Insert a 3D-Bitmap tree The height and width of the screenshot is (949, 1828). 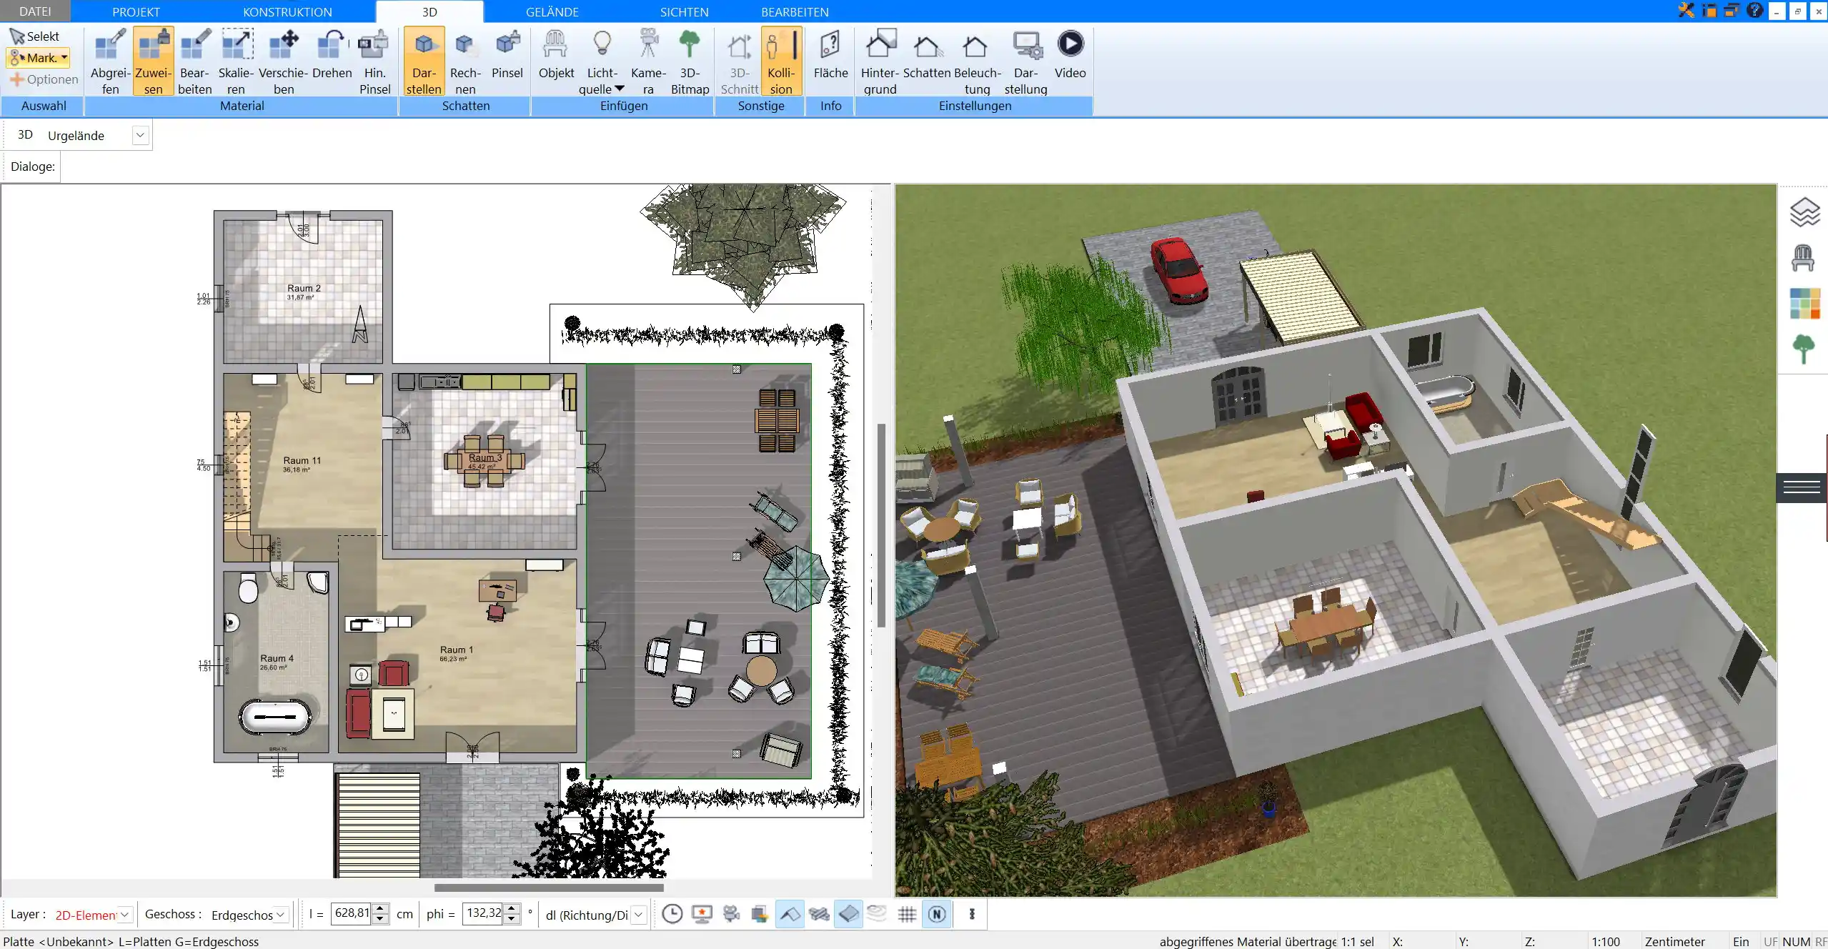pos(690,61)
